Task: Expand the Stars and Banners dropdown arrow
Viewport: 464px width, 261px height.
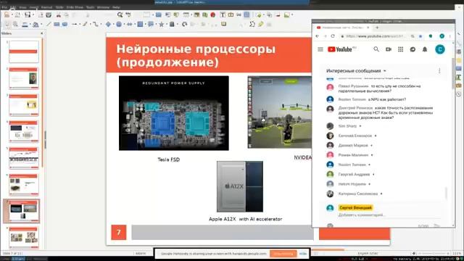Action: (166, 24)
